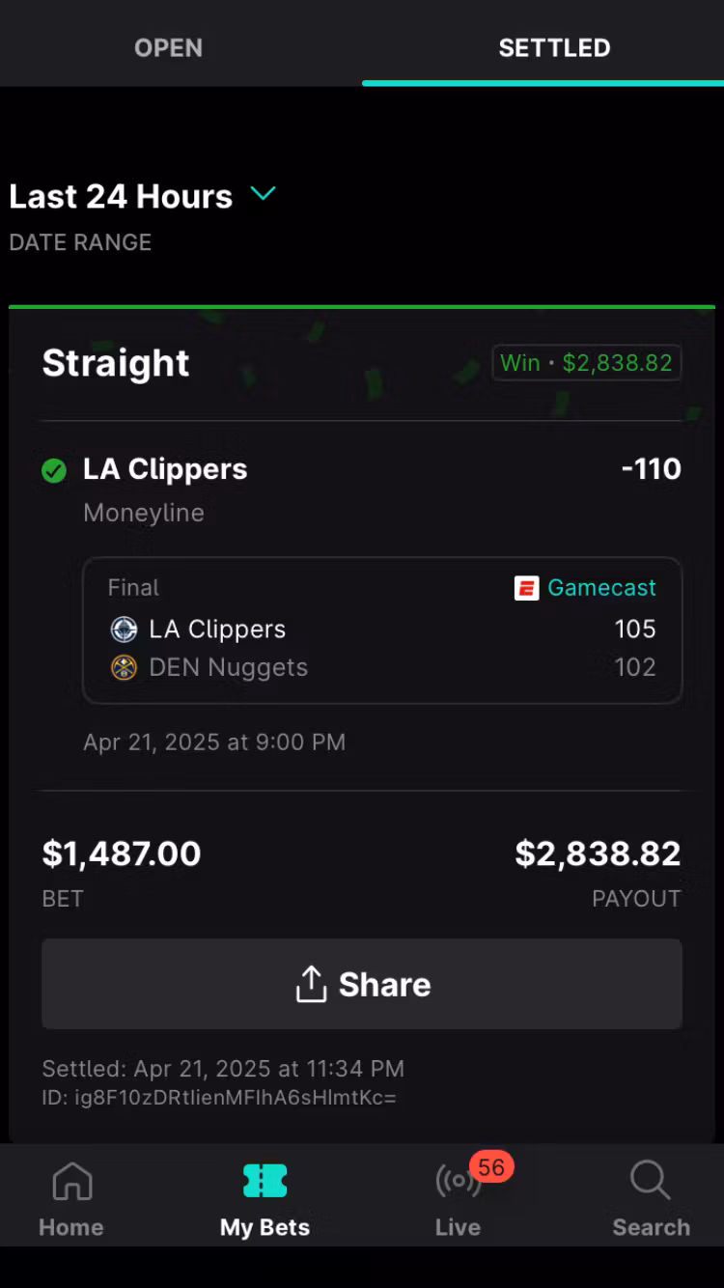Tap the My Bets ticket icon
This screenshot has width=724, height=1288.
[265, 1180]
